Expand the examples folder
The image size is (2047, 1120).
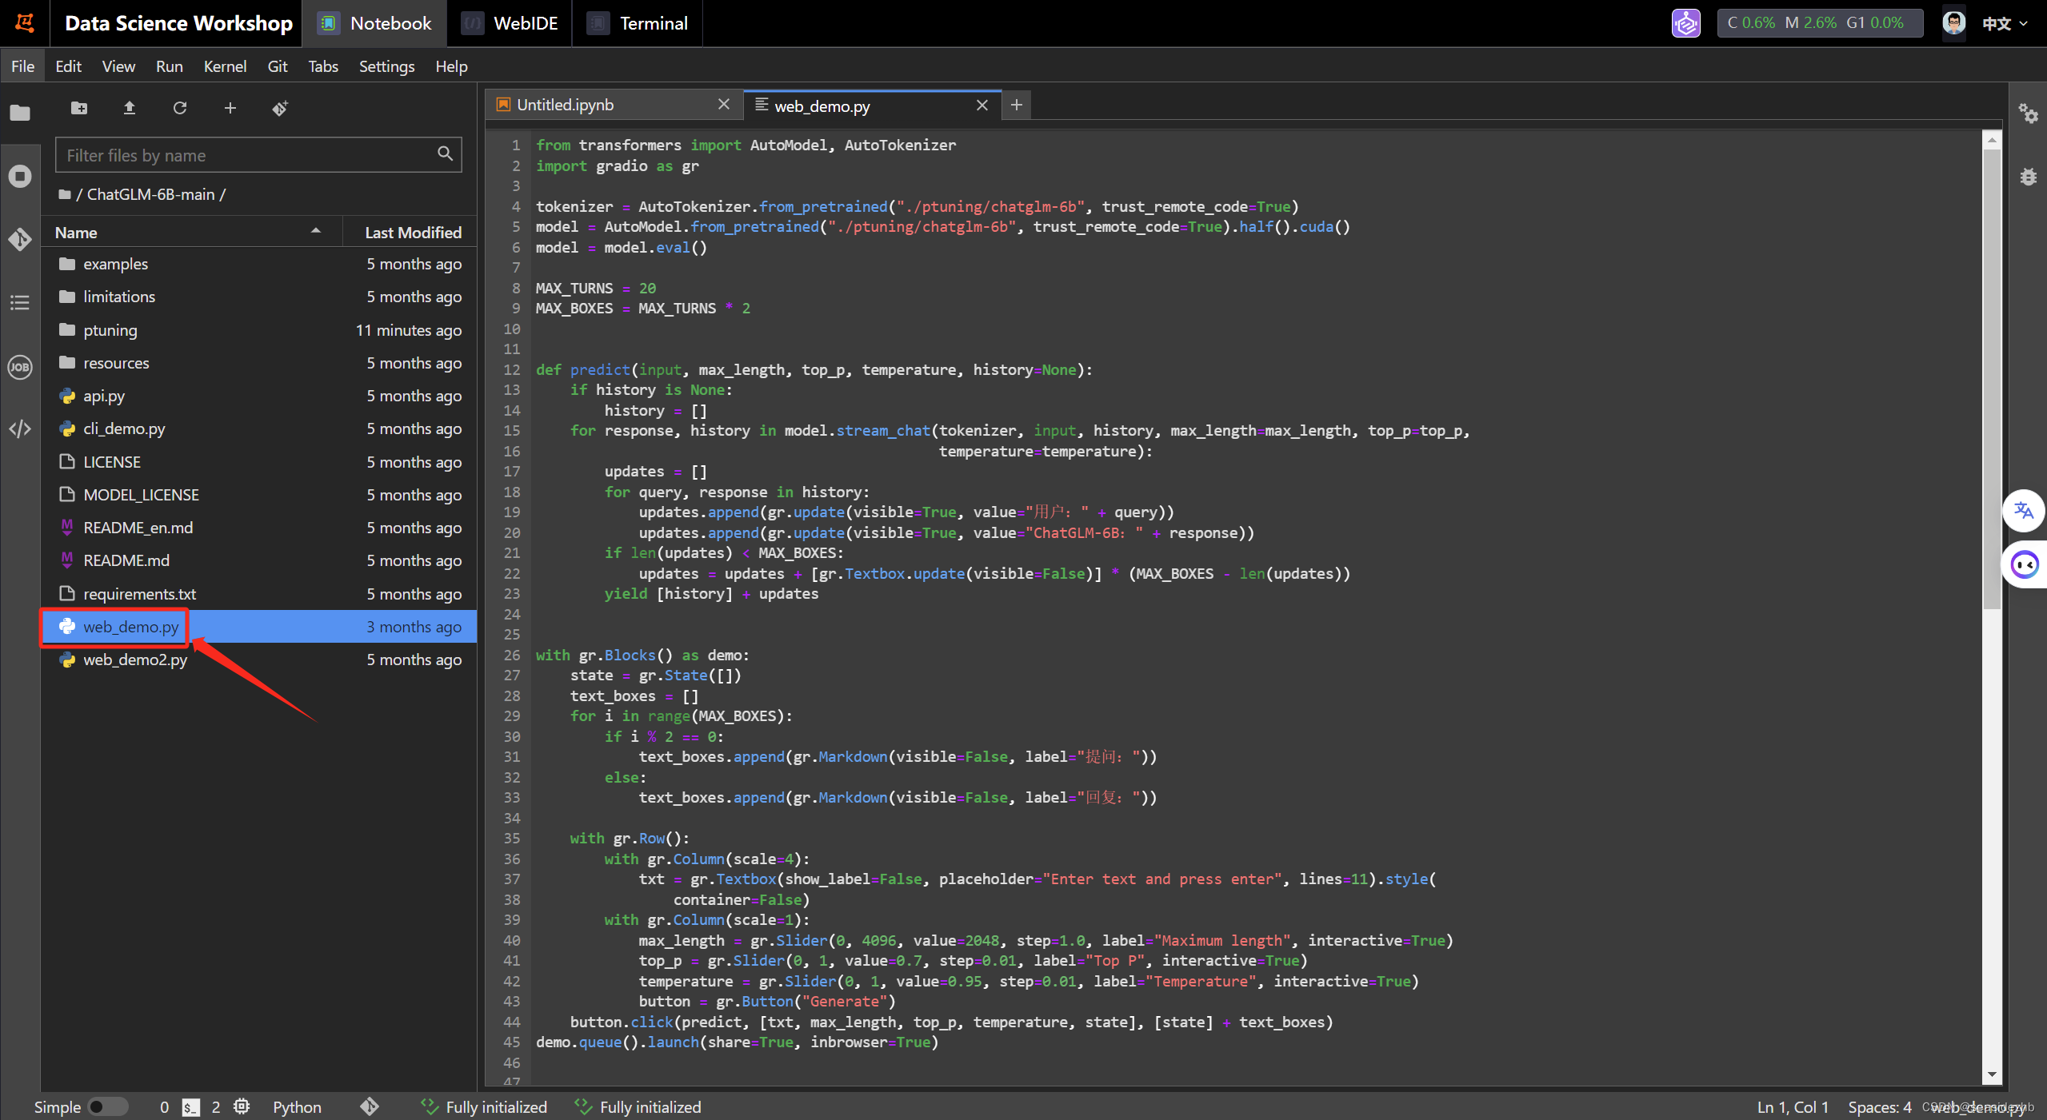pos(114,262)
